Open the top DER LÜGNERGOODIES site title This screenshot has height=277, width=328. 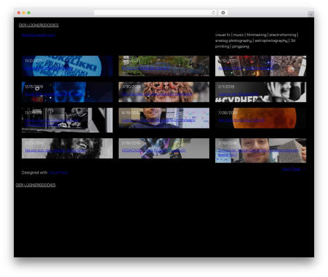(x=39, y=25)
